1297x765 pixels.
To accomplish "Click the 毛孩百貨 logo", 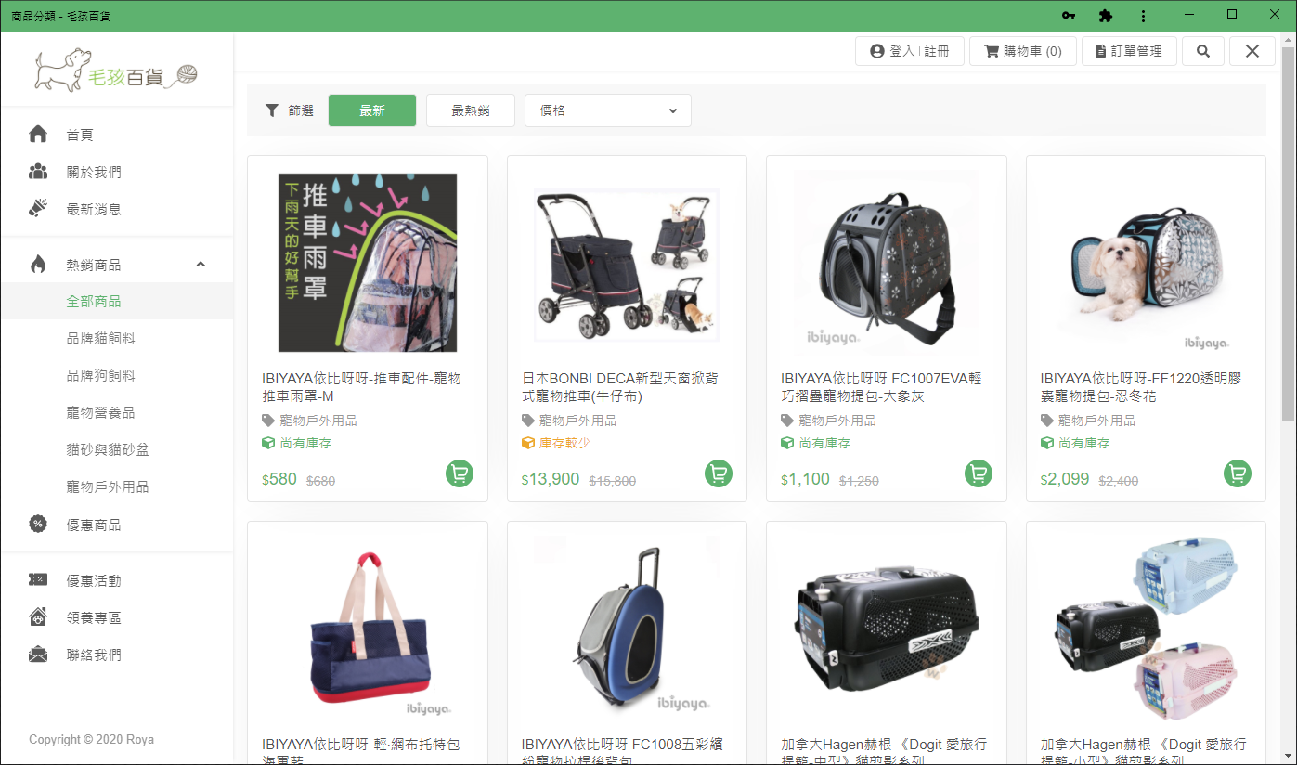I will coord(116,71).
